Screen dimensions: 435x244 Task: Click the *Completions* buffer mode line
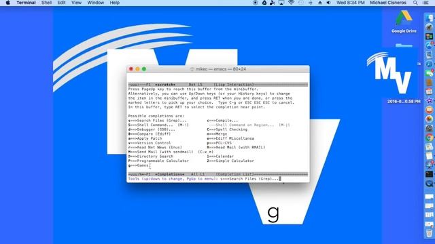pyautogui.click(x=217, y=174)
